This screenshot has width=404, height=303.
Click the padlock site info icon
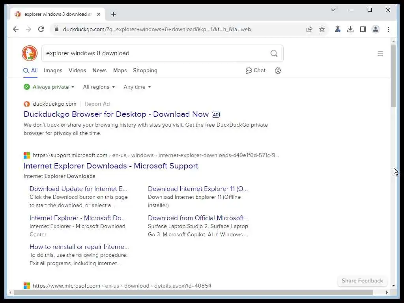click(57, 29)
